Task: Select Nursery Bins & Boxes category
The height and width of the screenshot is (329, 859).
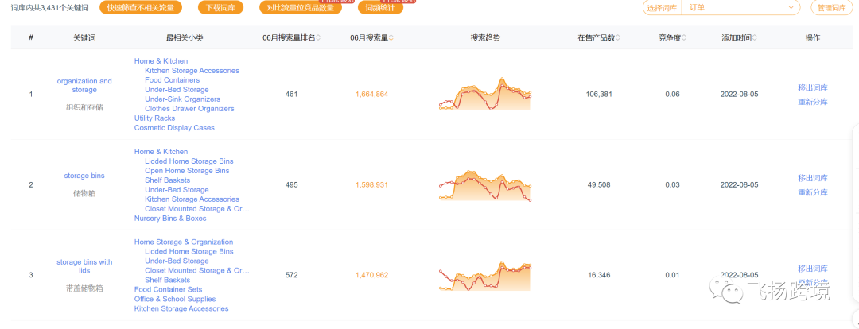Action: pos(170,219)
